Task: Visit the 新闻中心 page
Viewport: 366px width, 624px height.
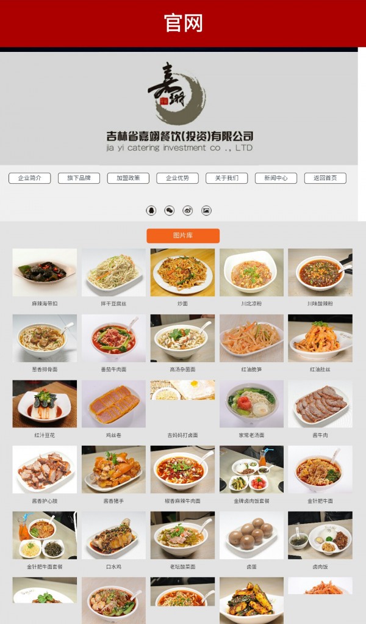Action: 276,178
